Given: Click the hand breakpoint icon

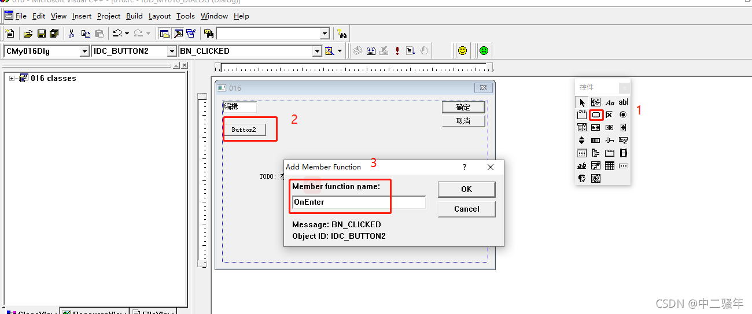Looking at the screenshot, I should coord(424,51).
